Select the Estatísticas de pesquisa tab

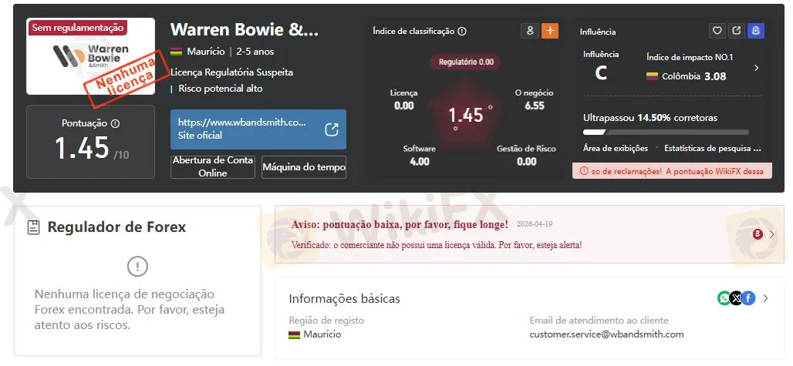pyautogui.click(x=713, y=149)
